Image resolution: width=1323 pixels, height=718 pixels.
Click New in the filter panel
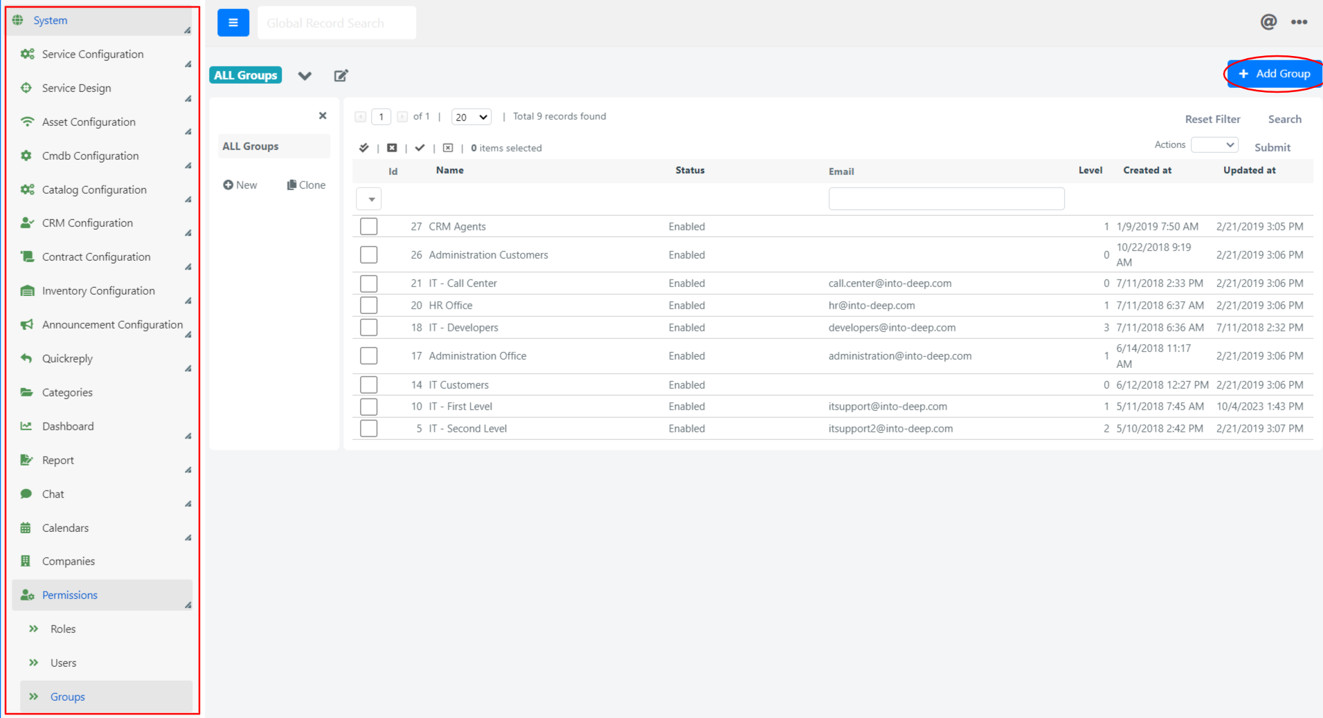(240, 185)
